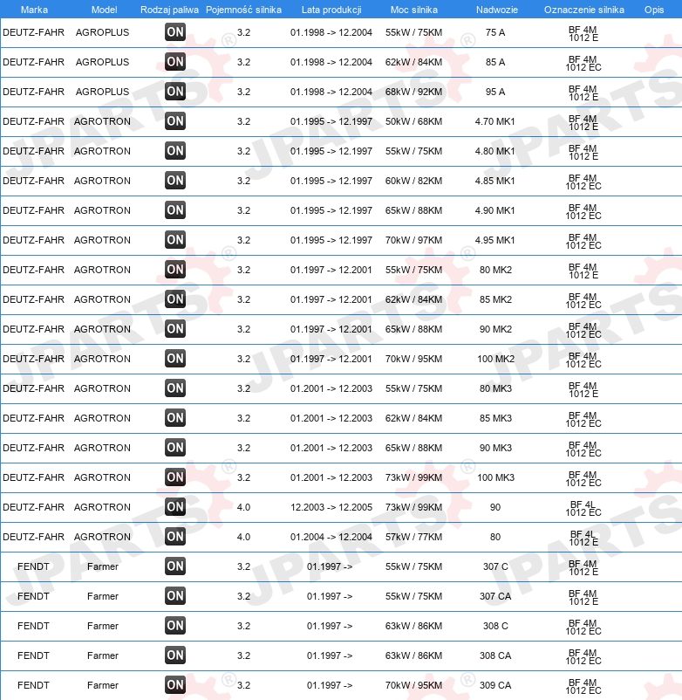Click ON icon in Fendt Farmer 307 C row
682x700 pixels.
[x=174, y=566]
